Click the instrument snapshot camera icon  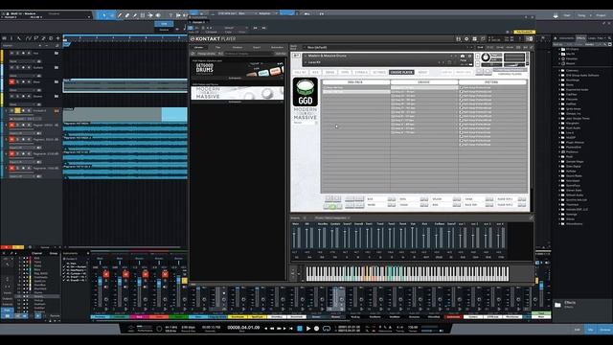pos(463,56)
